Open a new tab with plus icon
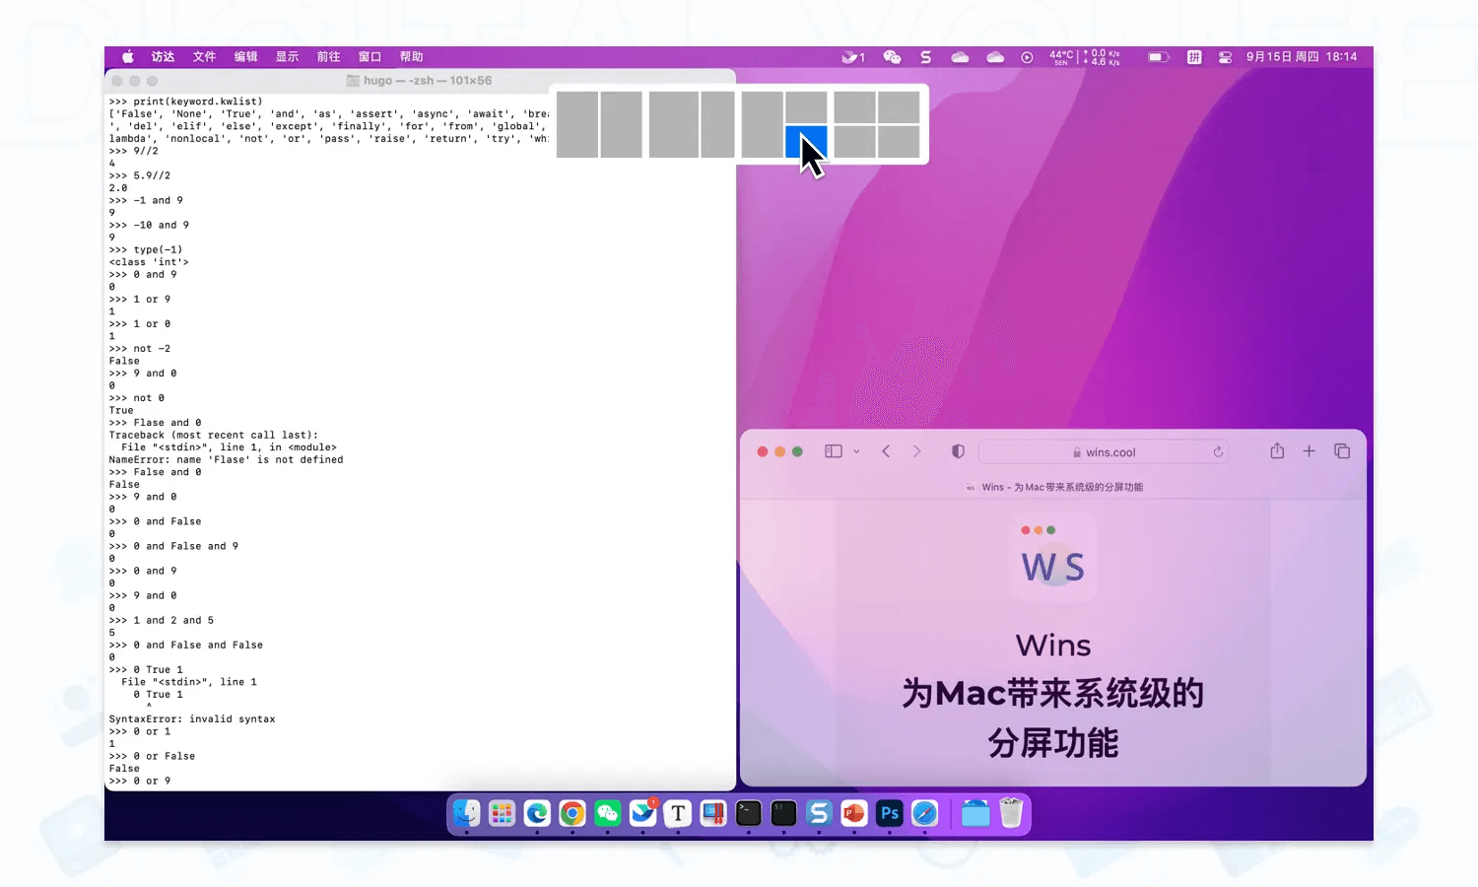Image resolution: width=1478 pixels, height=887 pixels. 1309,451
